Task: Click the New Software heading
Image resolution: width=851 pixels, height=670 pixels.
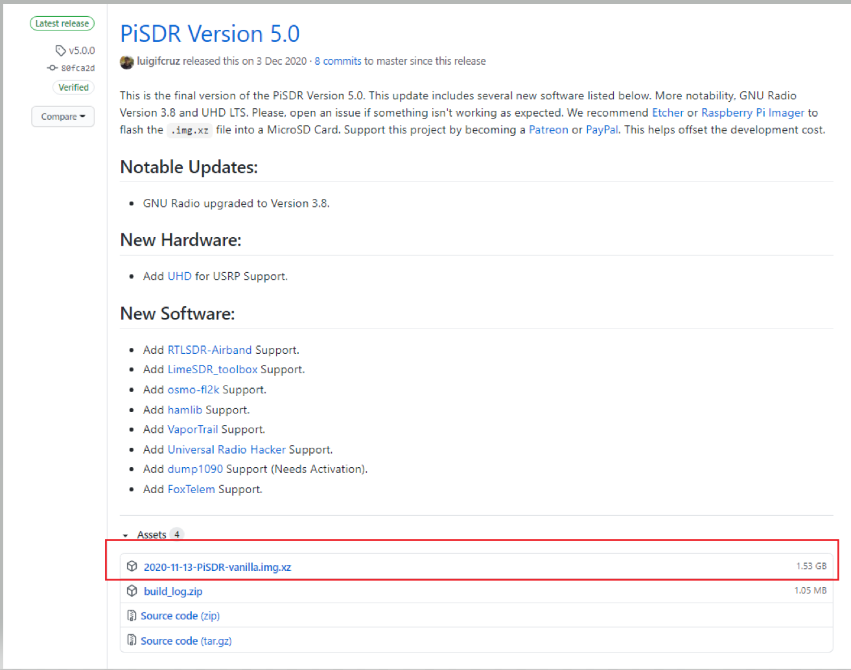Action: click(x=177, y=314)
